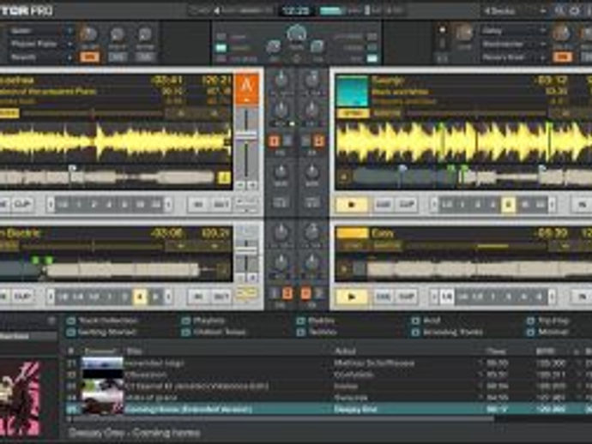Open the Techno favorite

317,333
